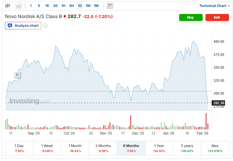233x161 pixels.
Task: Select the candlestick chart type icon
Action: pyautogui.click(x=8, y=6)
